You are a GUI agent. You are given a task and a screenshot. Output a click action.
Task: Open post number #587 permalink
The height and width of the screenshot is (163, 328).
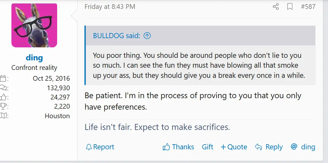point(308,6)
